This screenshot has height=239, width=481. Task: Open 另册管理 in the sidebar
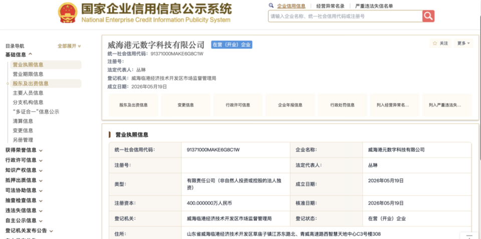coord(23,140)
